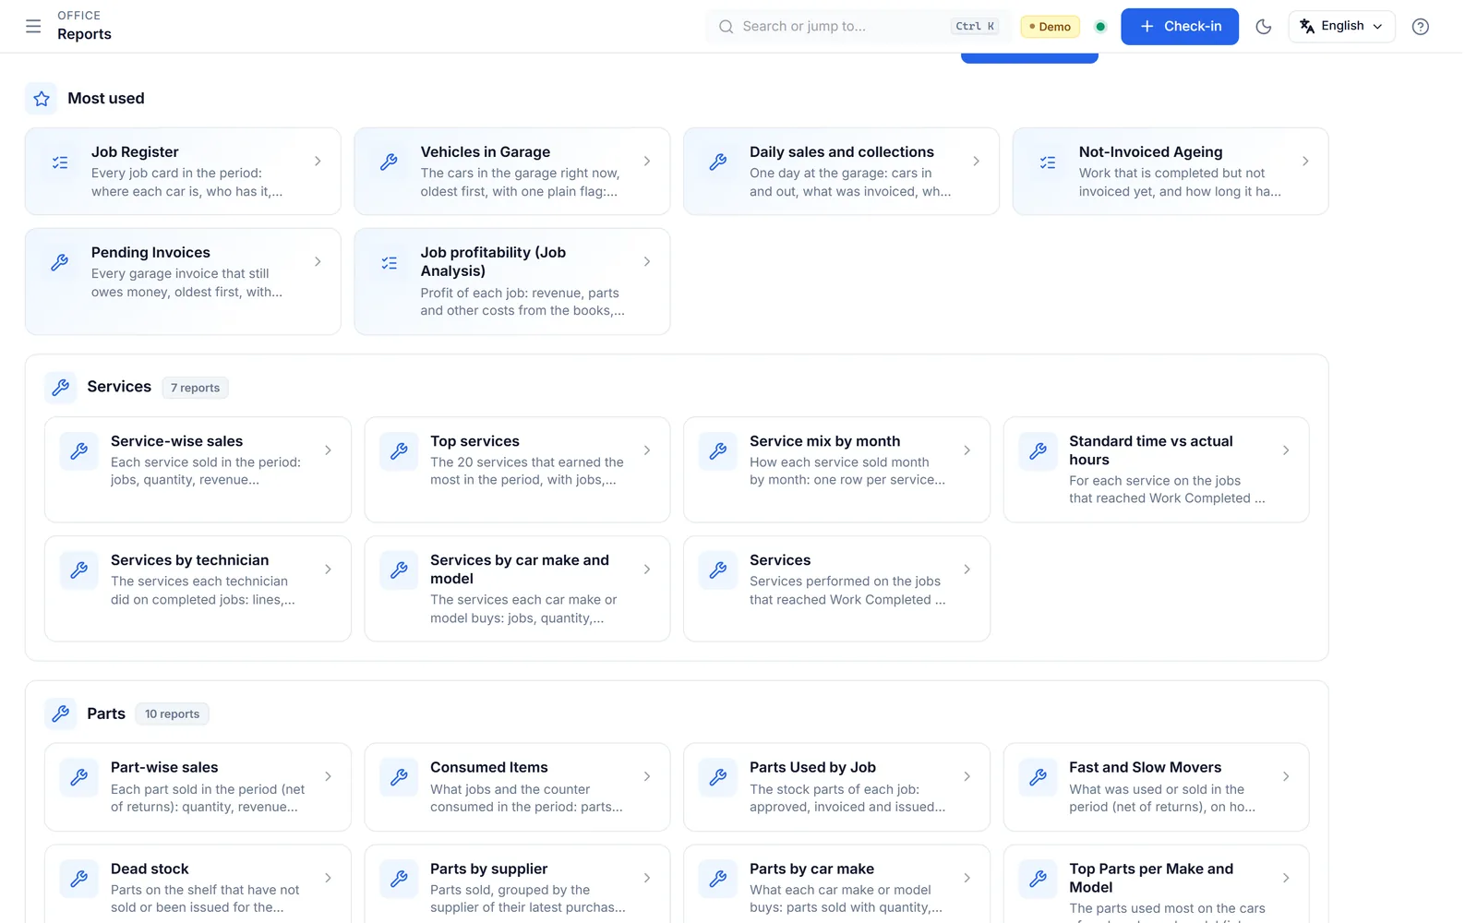
Task: Click the Fast and Slow Movers chevron
Action: (x=1286, y=777)
